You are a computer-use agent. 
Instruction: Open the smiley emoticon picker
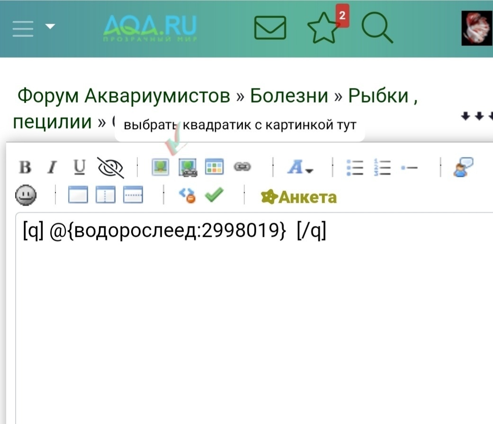[x=26, y=195]
